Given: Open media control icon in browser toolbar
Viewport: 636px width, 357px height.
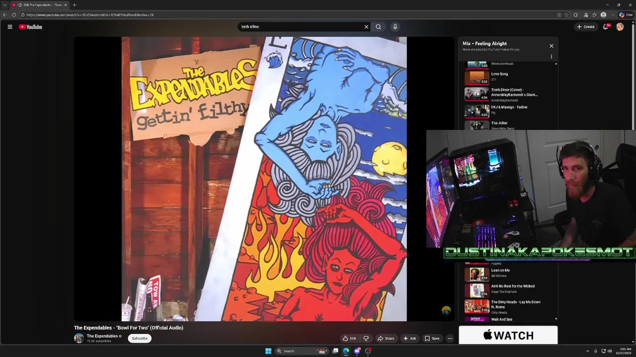Looking at the screenshot, I should point(586,15).
